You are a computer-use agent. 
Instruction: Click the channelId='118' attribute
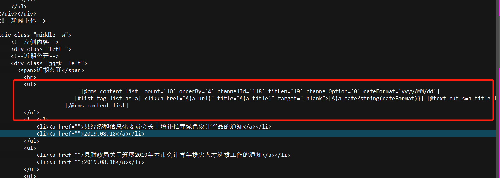240,91
